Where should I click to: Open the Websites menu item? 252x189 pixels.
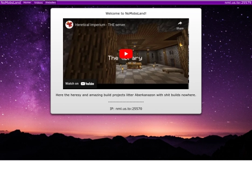pos(50,3)
